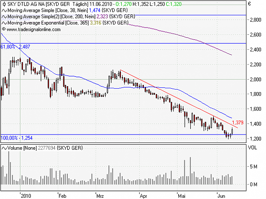Click the 38-day average value 1,474
Viewport: 266px width, 199px height.
coord(94,10)
